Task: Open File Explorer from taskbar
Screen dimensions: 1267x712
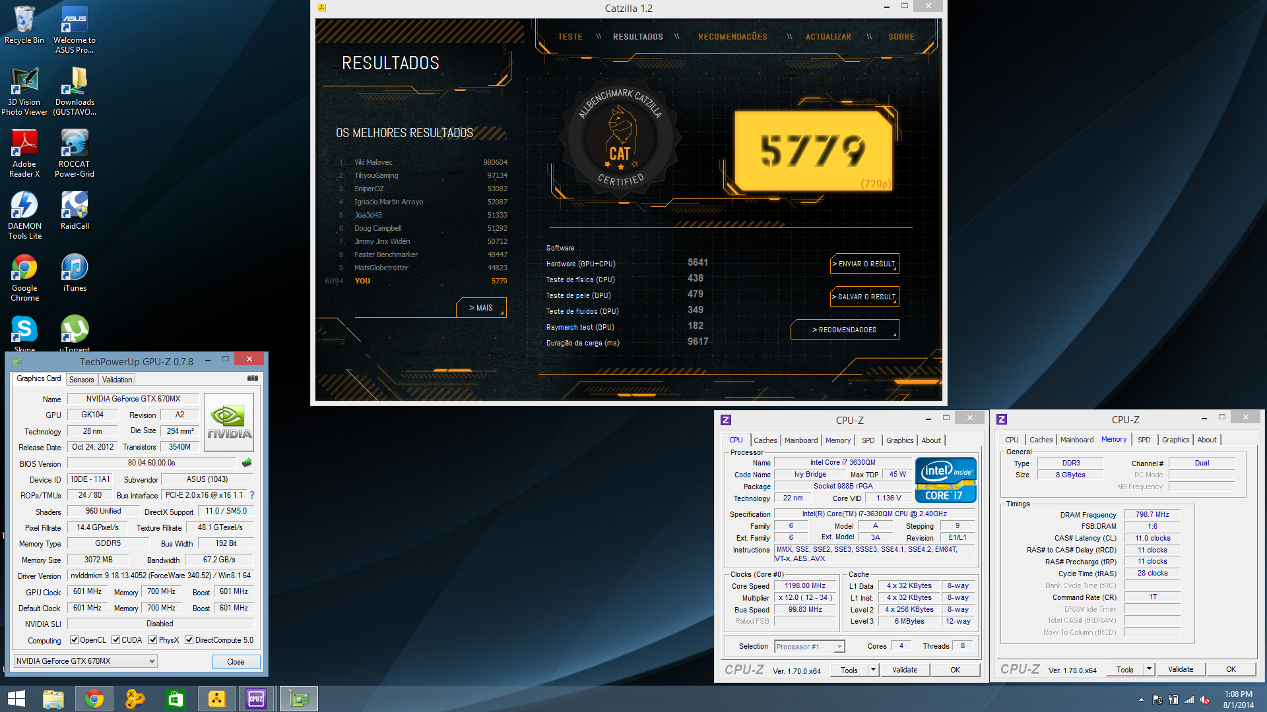Action: 53,699
